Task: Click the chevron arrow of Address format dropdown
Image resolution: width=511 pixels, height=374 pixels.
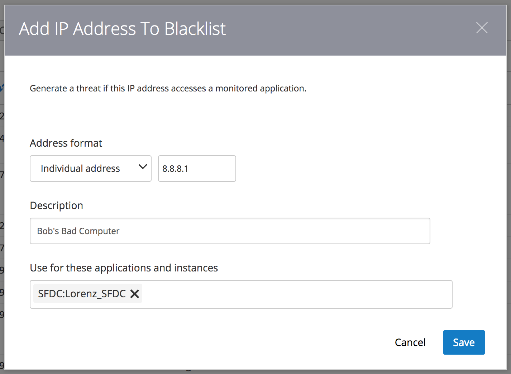Action: click(143, 167)
